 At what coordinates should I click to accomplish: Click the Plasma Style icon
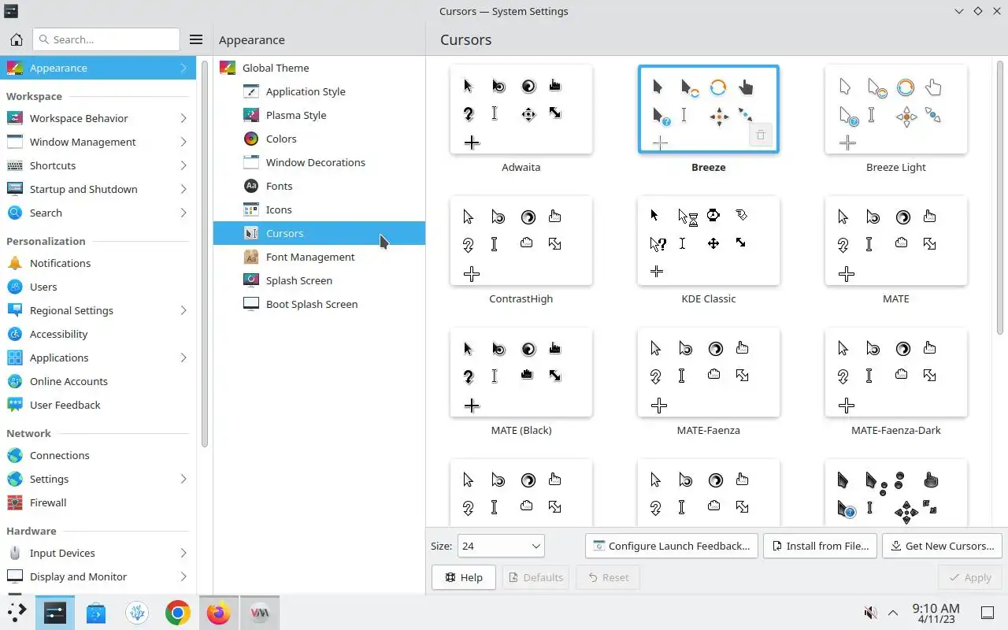pos(251,115)
